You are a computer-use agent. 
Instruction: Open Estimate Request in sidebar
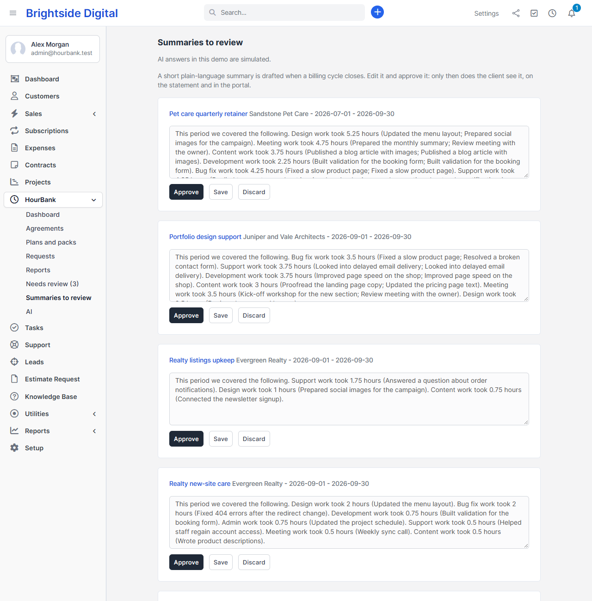[x=52, y=379]
